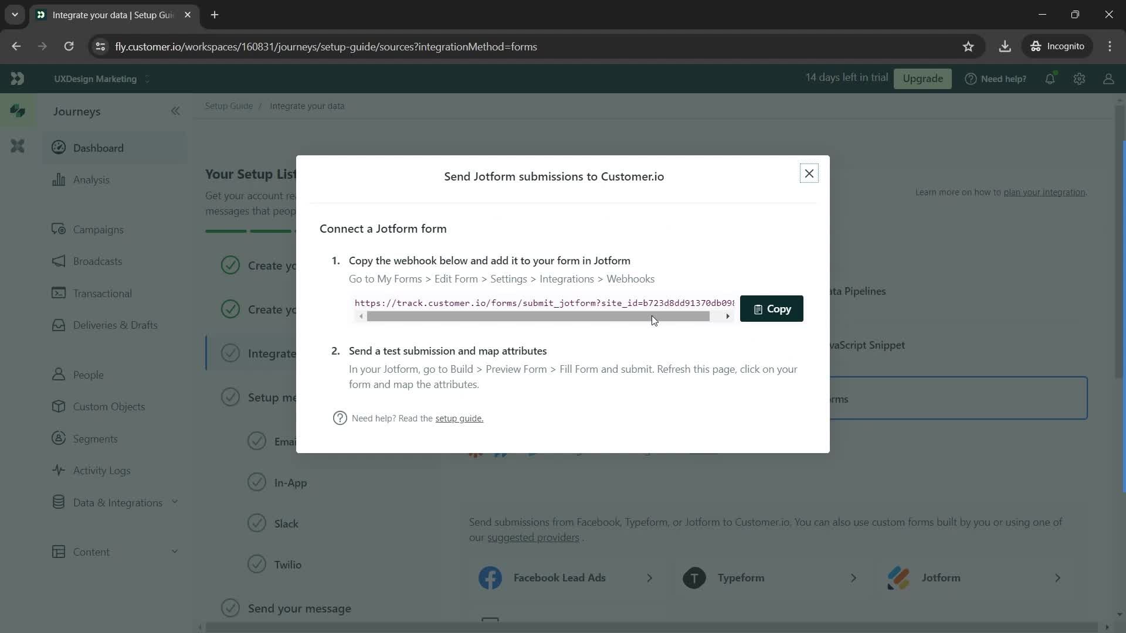The height and width of the screenshot is (633, 1126).
Task: Click the Transactional terminal icon
Action: pyautogui.click(x=59, y=293)
